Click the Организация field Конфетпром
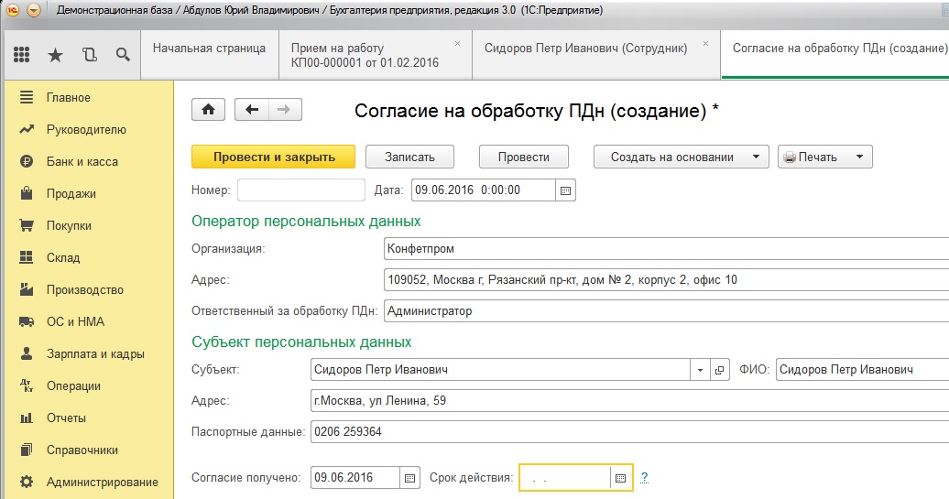This screenshot has width=949, height=499. tap(666, 249)
